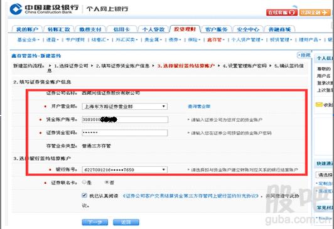
Task: Switch to the 我的账户 tab
Action: [27, 29]
